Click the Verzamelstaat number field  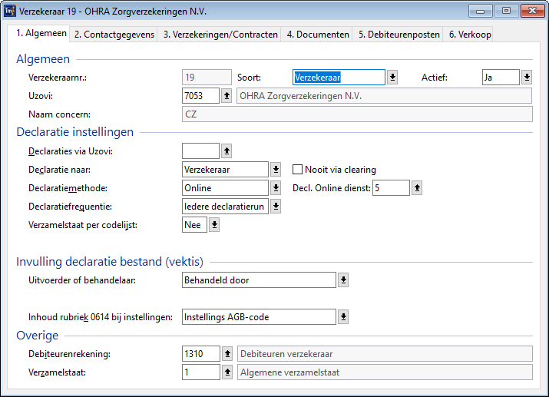pos(201,372)
